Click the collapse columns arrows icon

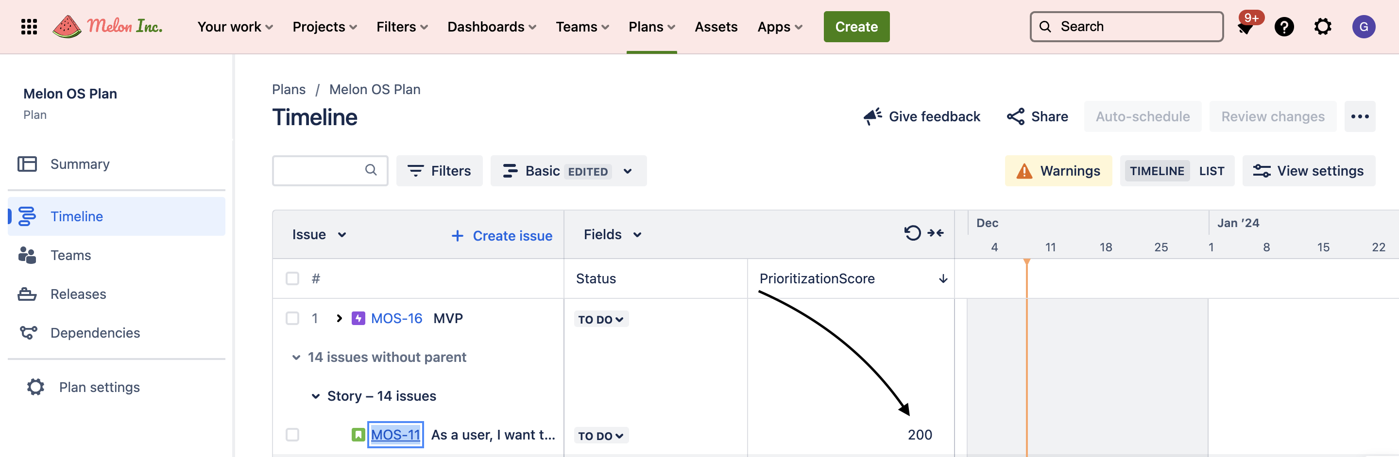(x=936, y=233)
